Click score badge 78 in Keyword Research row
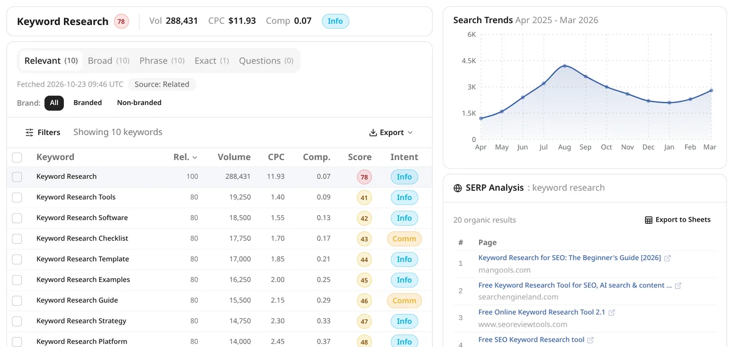The height and width of the screenshot is (347, 742). [364, 177]
